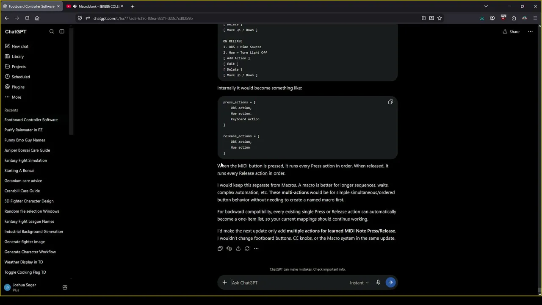
Task: Copy the press_actions code block
Action: point(390,102)
